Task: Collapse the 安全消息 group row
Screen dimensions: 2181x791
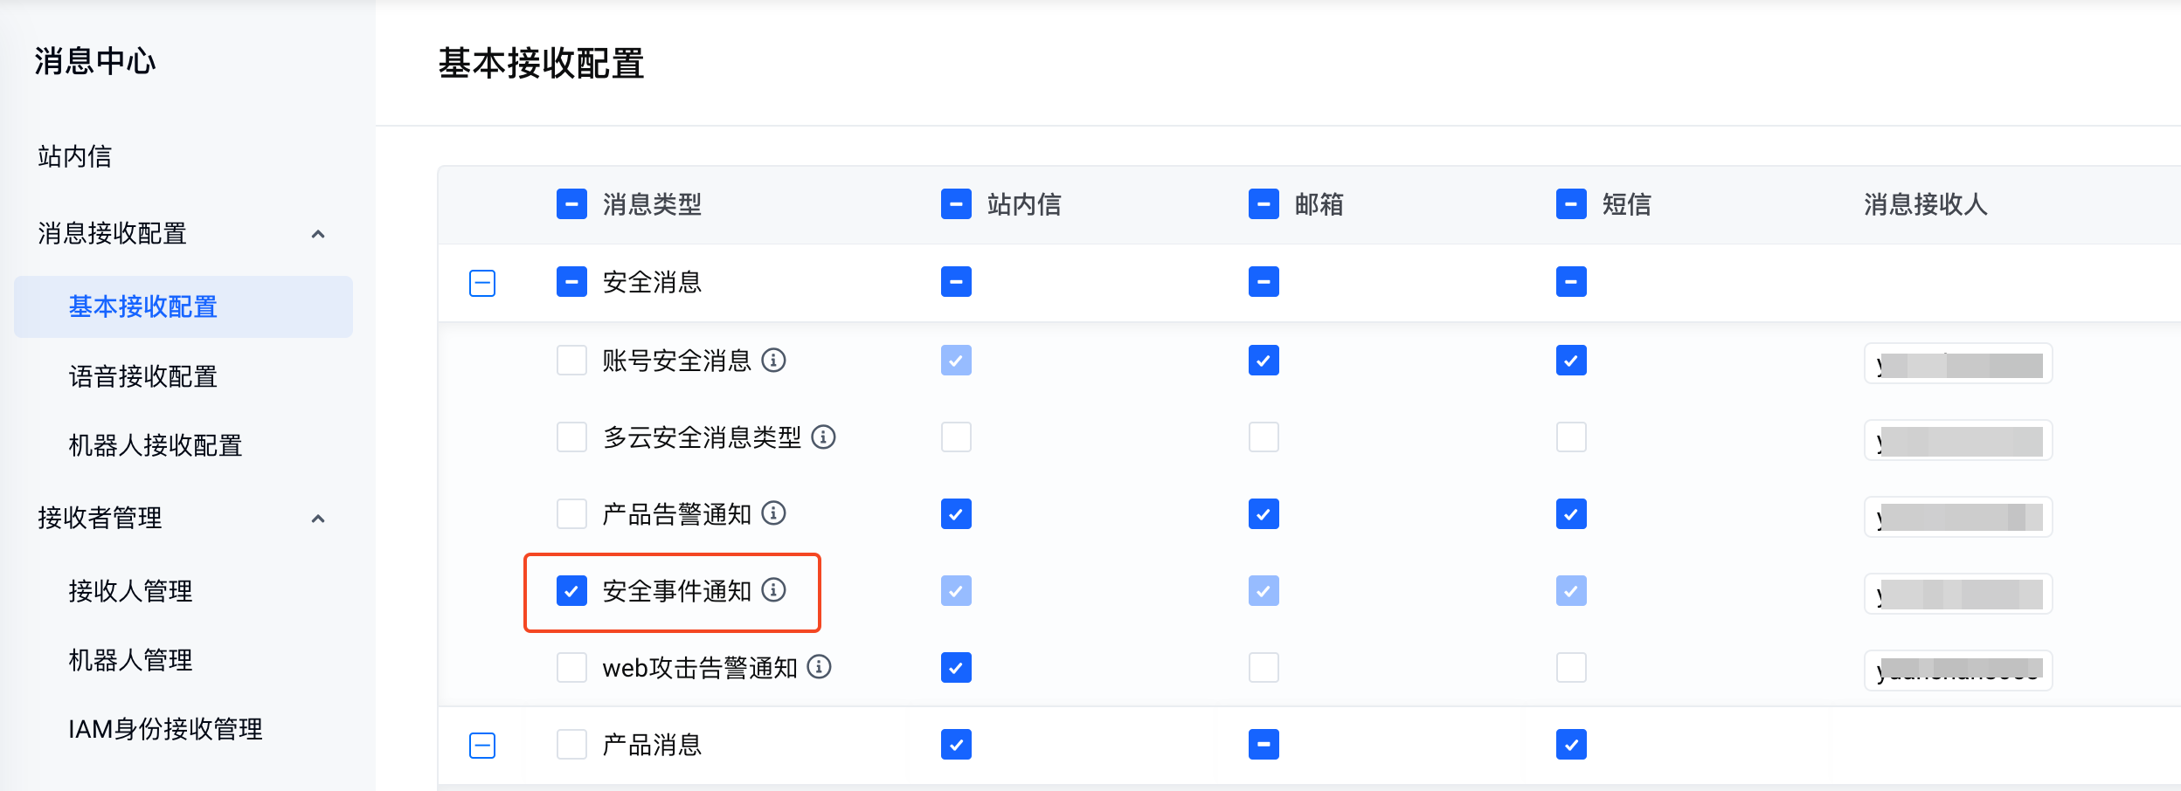Action: pyautogui.click(x=482, y=283)
